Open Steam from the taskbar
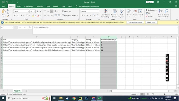This screenshot has width=179, height=101. click(67, 98)
